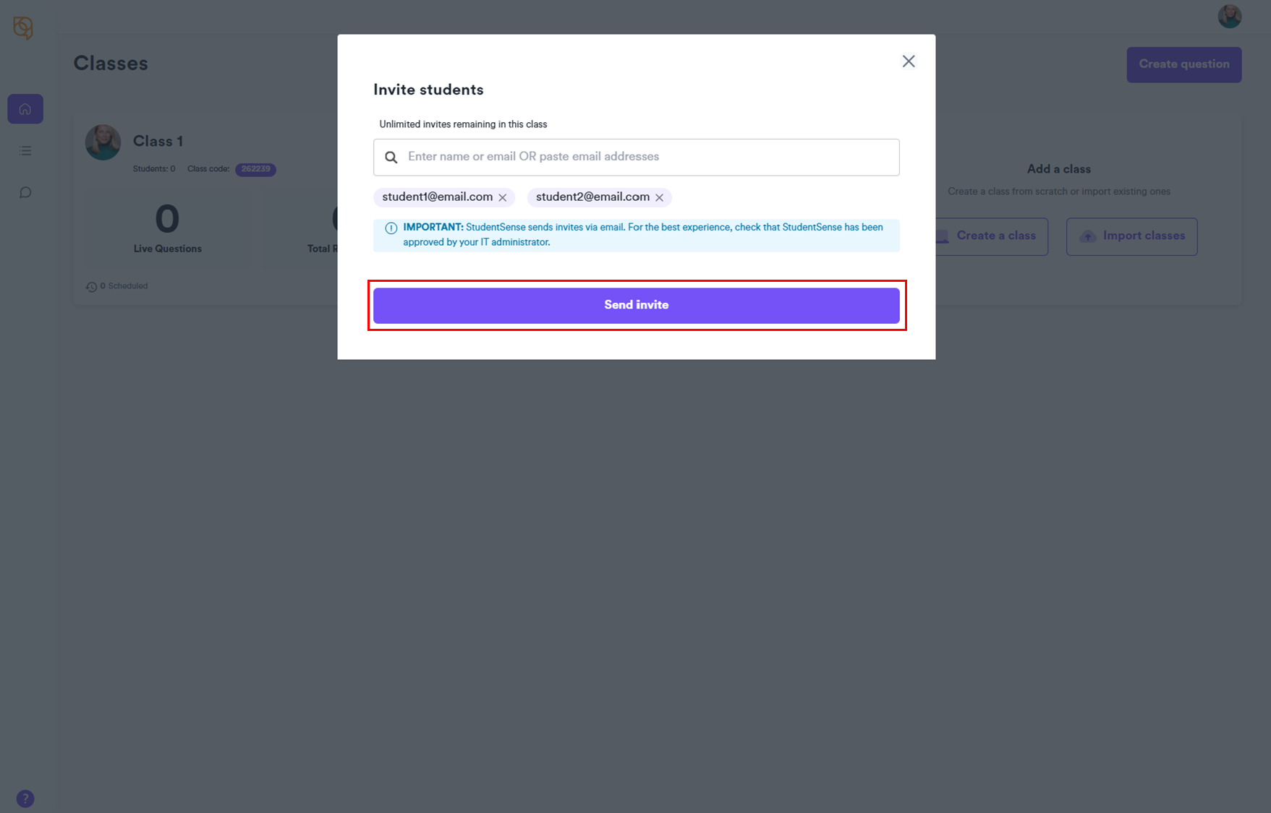The height and width of the screenshot is (813, 1271).
Task: Click the Scheduled history clock icon
Action: tap(92, 287)
